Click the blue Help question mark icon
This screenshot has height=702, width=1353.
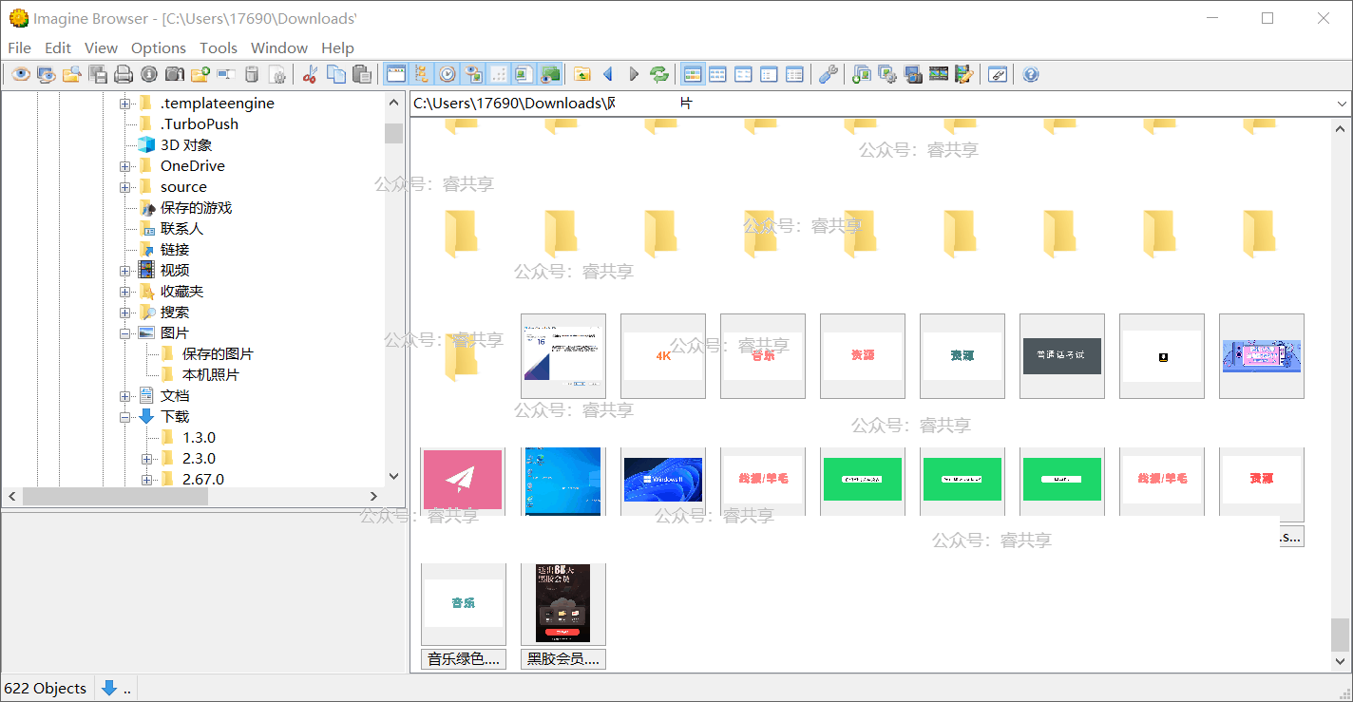point(1031,74)
